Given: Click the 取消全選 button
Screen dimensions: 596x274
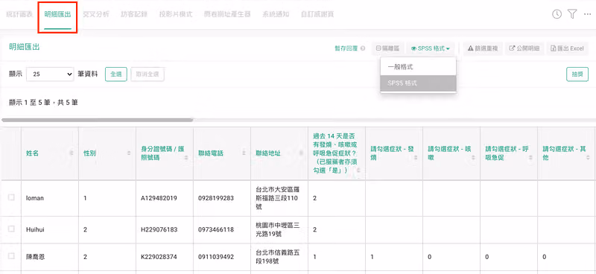Looking at the screenshot, I should pyautogui.click(x=148, y=74).
